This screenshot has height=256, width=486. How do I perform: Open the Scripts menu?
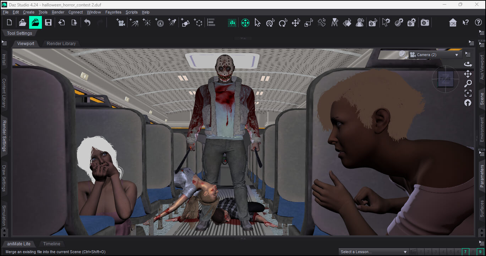pyautogui.click(x=131, y=12)
